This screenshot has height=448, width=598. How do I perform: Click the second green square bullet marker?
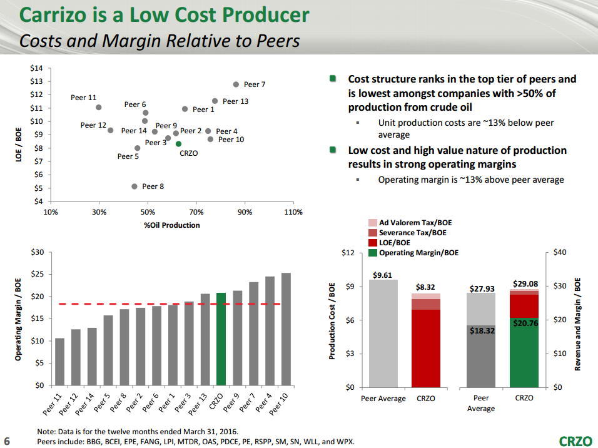[333, 150]
